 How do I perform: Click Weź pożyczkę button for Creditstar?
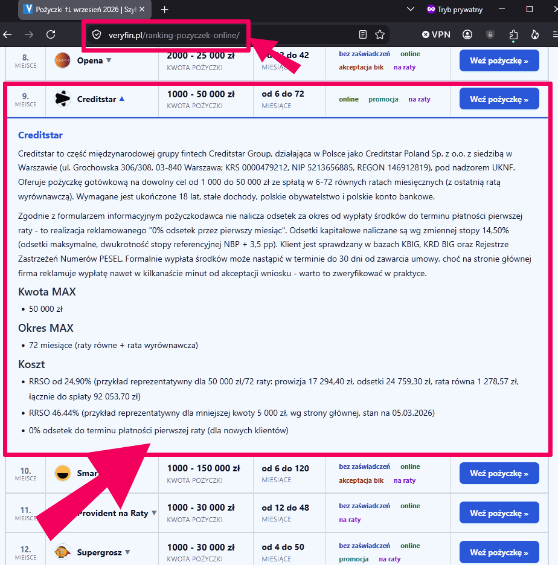pos(499,98)
